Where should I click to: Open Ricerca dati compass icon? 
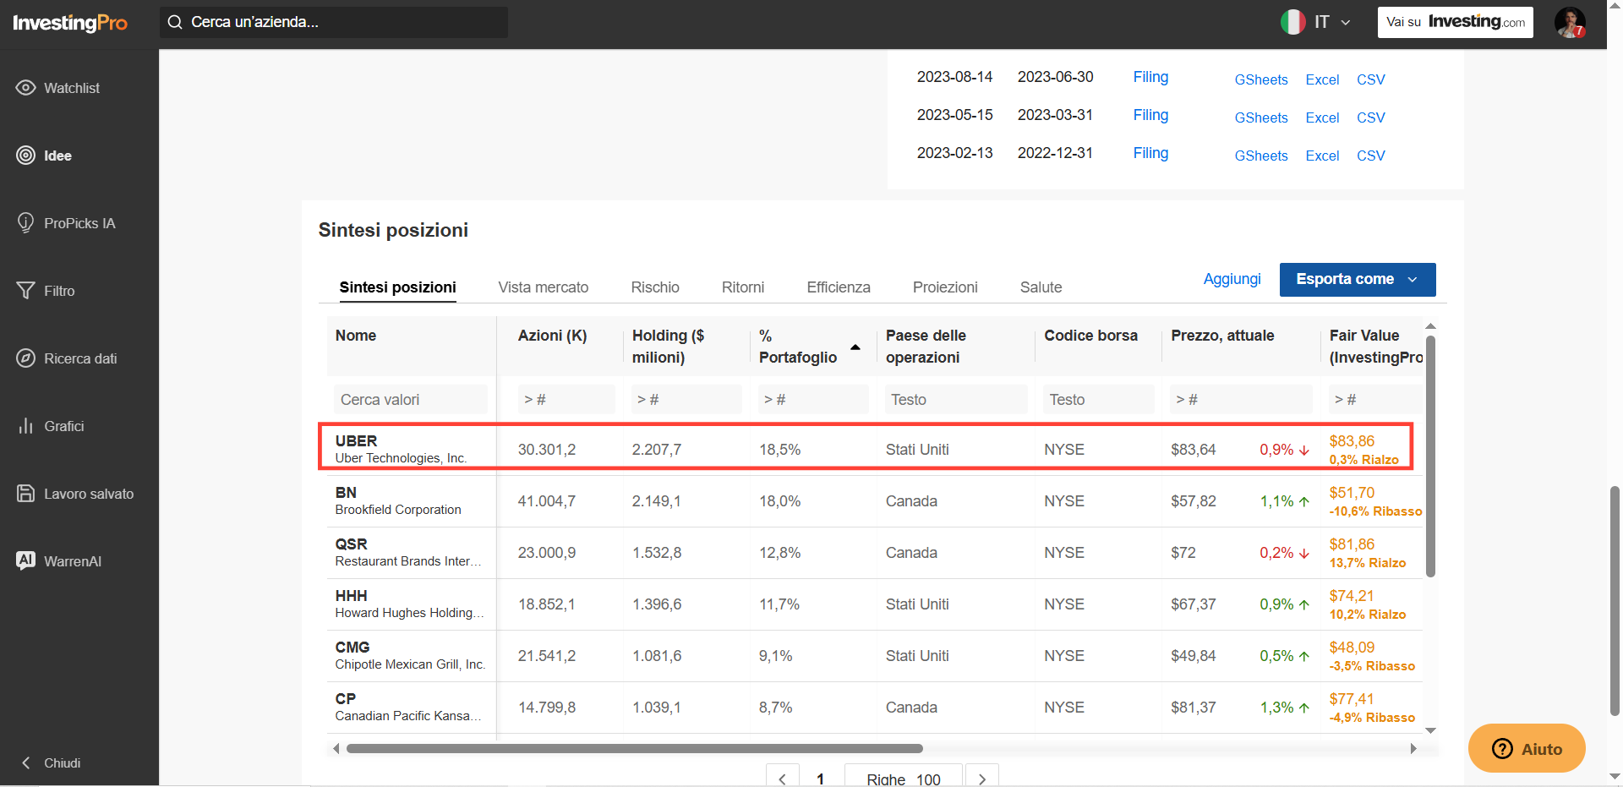click(x=26, y=358)
